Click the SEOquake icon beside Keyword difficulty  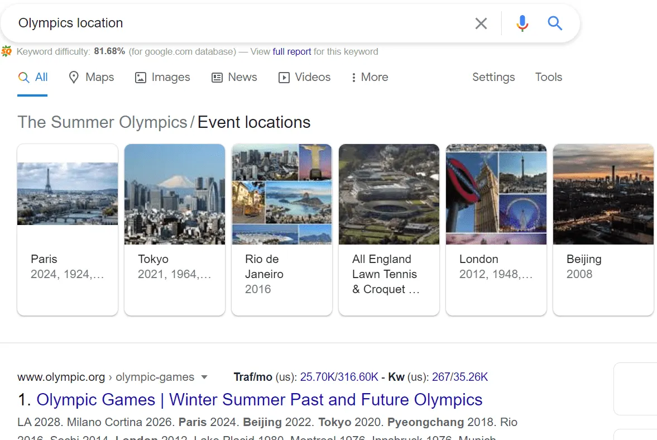click(x=7, y=52)
